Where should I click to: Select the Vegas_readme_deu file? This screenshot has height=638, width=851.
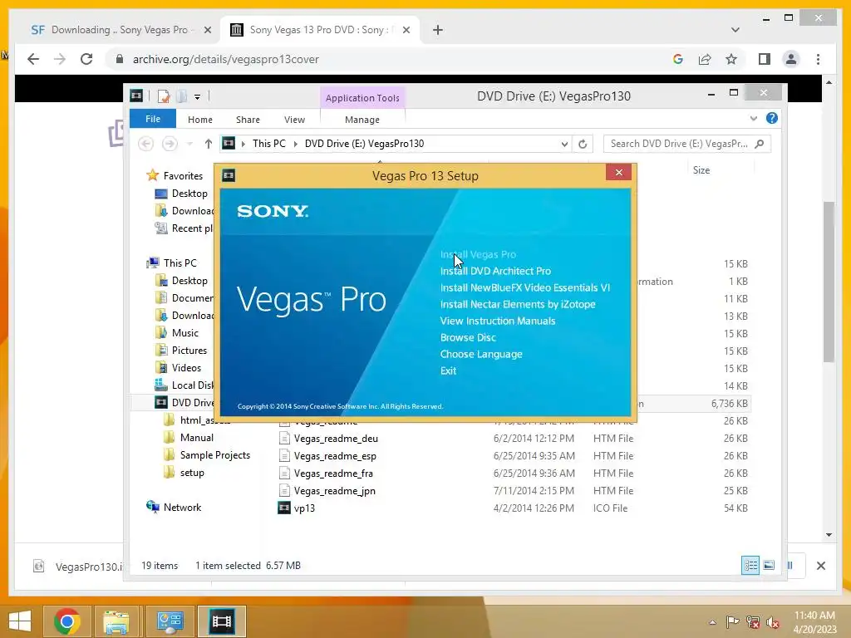pos(336,439)
